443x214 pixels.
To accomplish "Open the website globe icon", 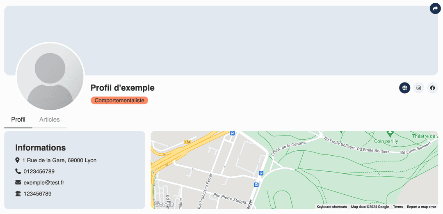I will click(404, 88).
